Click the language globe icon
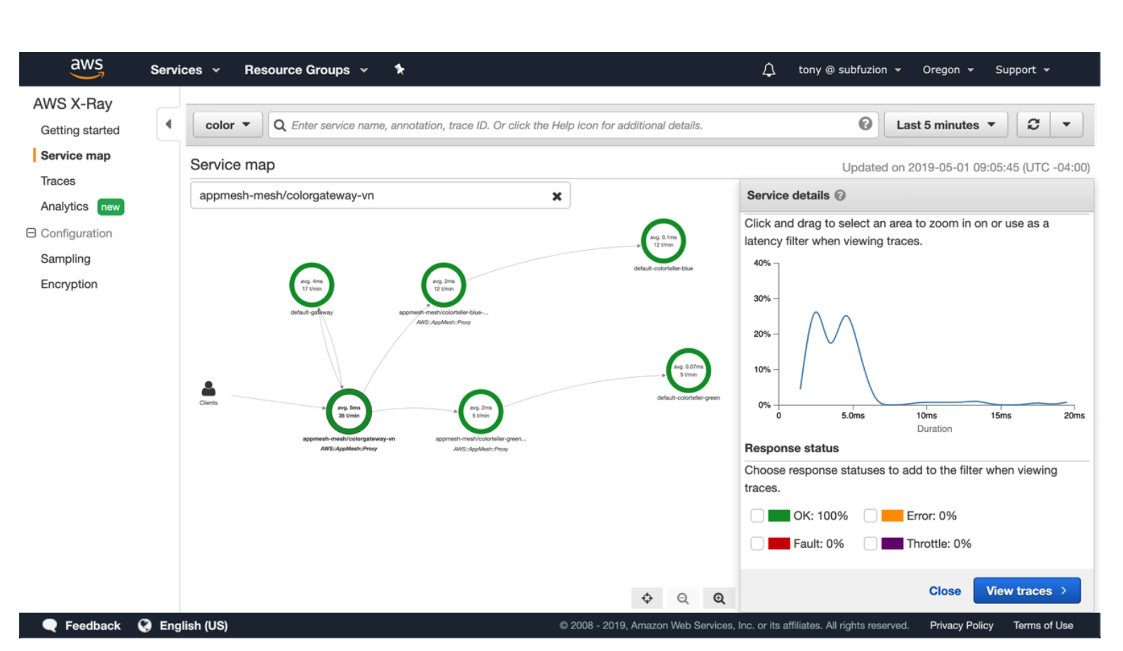This screenshot has width=1123, height=651. tap(145, 625)
